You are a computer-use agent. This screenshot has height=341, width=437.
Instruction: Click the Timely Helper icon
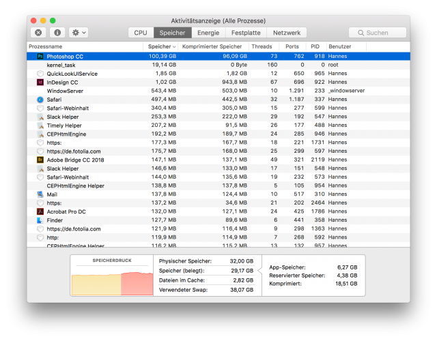point(40,125)
